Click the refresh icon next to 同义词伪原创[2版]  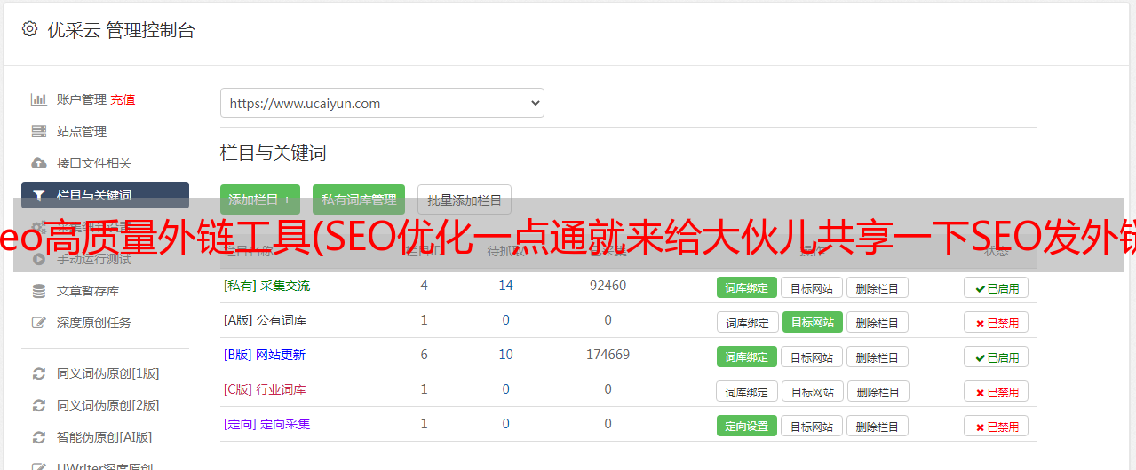point(39,405)
